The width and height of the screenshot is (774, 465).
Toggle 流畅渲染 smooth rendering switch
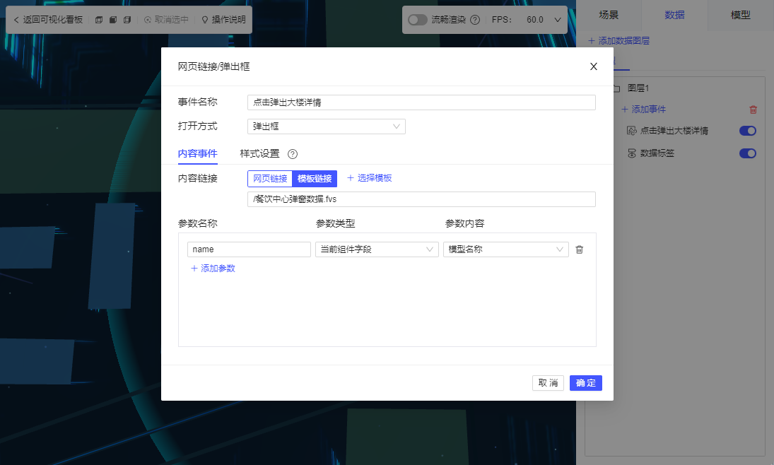(x=418, y=20)
